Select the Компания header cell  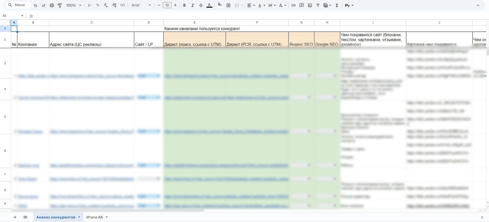33,40
